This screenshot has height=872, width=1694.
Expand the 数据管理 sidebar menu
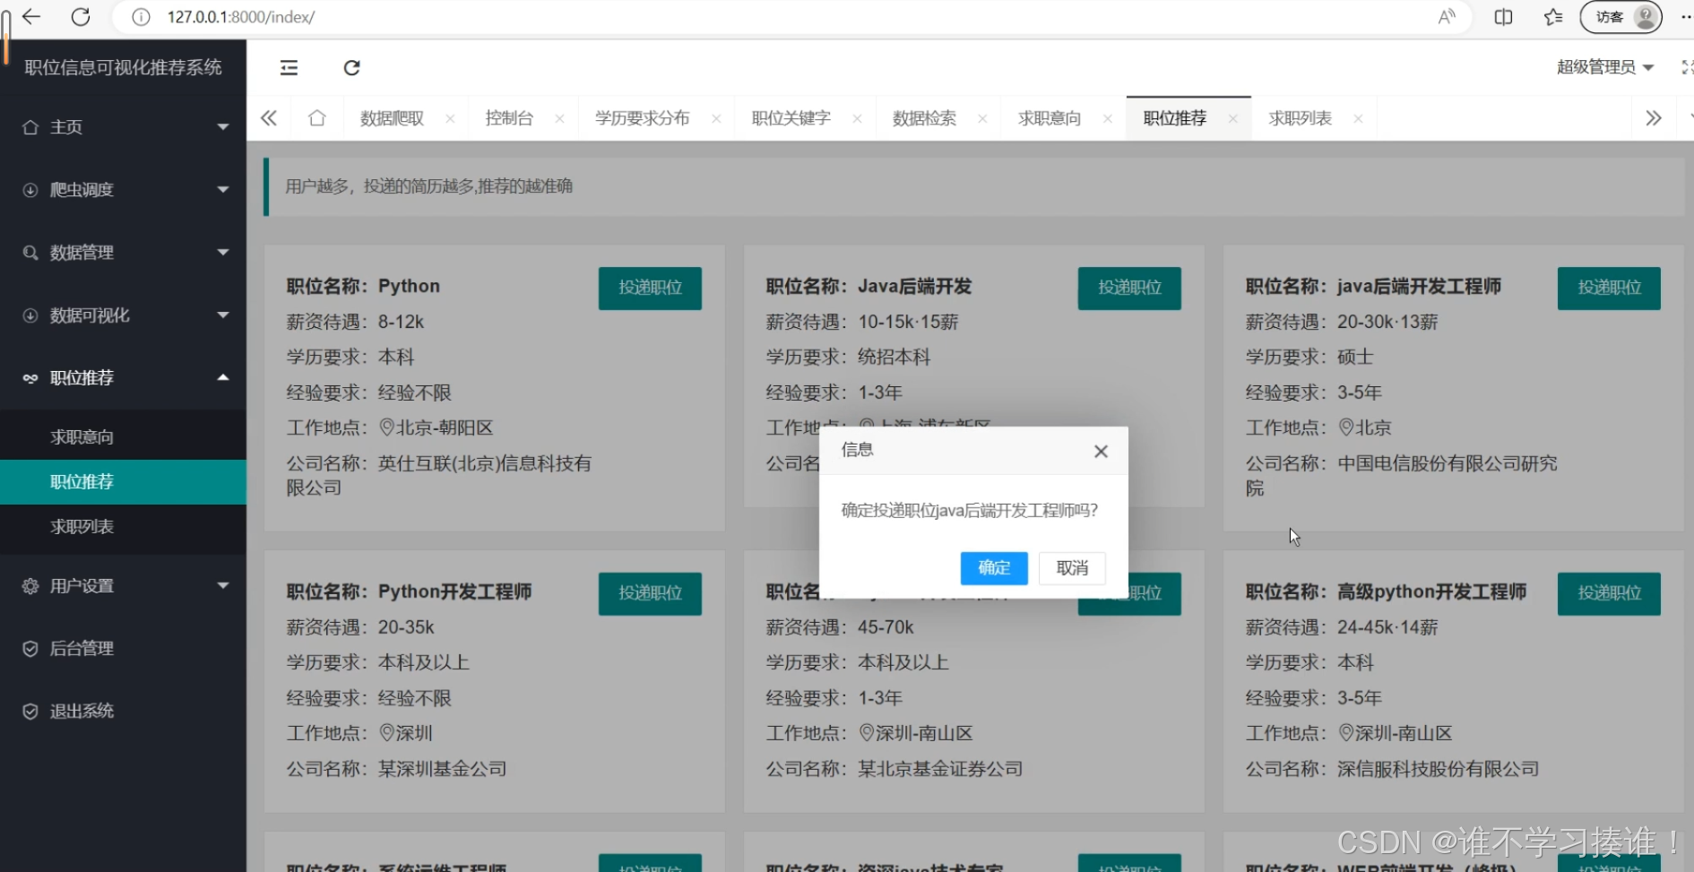(x=123, y=253)
